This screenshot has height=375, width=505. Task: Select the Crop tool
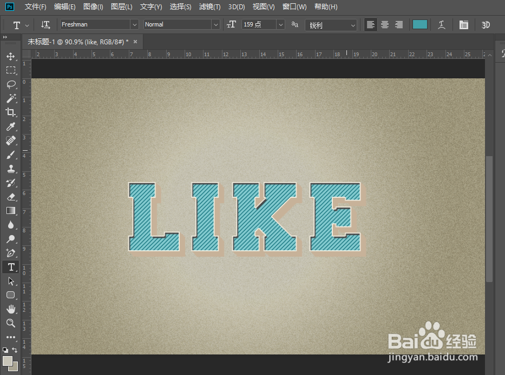[11, 112]
